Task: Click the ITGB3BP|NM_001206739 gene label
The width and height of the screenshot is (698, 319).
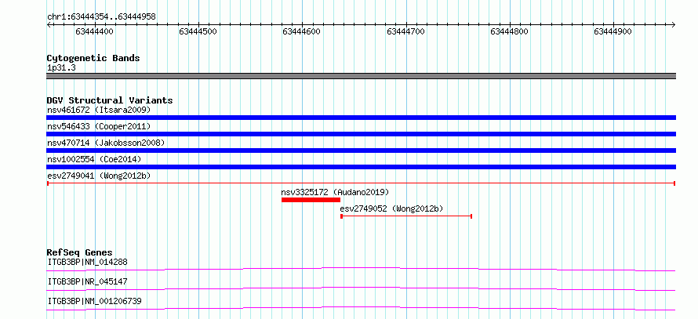Action: (94, 301)
